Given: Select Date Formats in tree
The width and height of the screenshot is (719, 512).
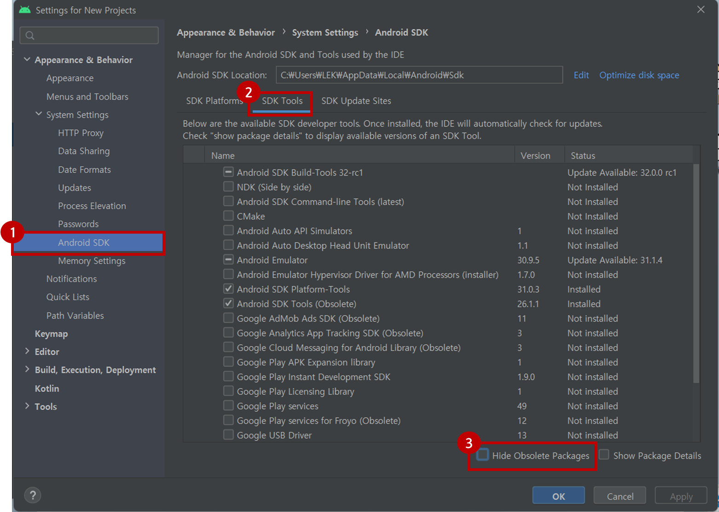Looking at the screenshot, I should (x=84, y=169).
